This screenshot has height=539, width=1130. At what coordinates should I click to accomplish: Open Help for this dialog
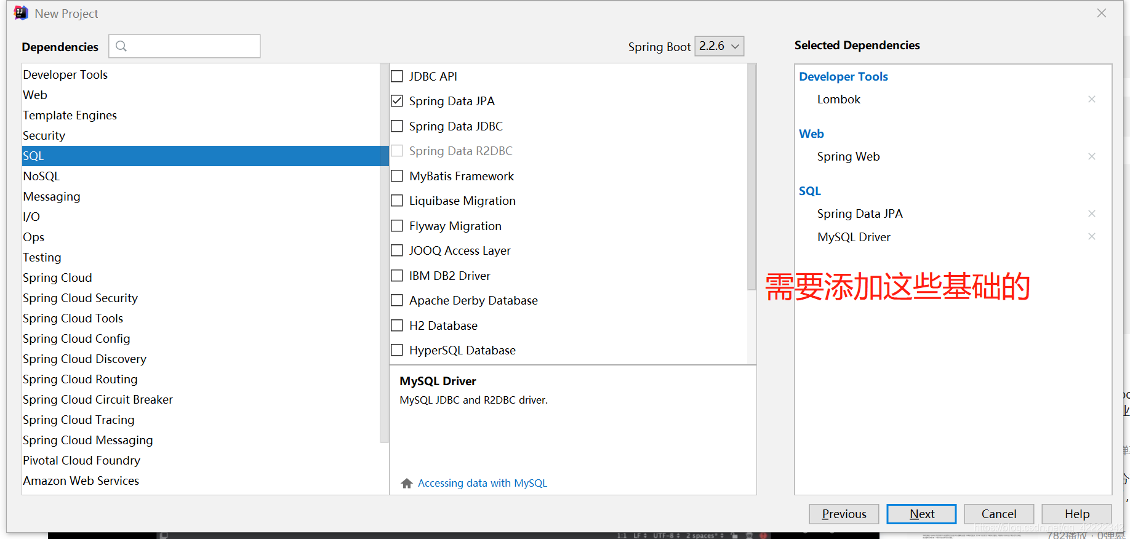1076,514
